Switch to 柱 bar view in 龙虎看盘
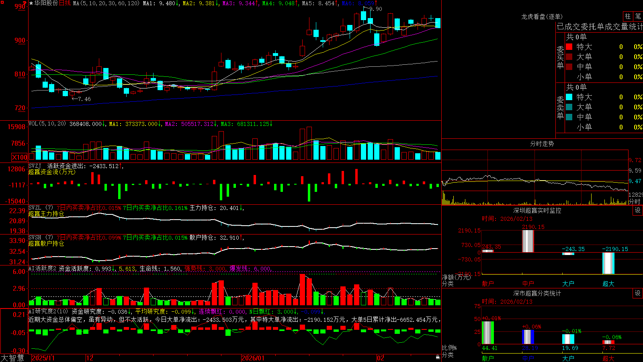Viewport: 643px width, 362px height. 628,16
